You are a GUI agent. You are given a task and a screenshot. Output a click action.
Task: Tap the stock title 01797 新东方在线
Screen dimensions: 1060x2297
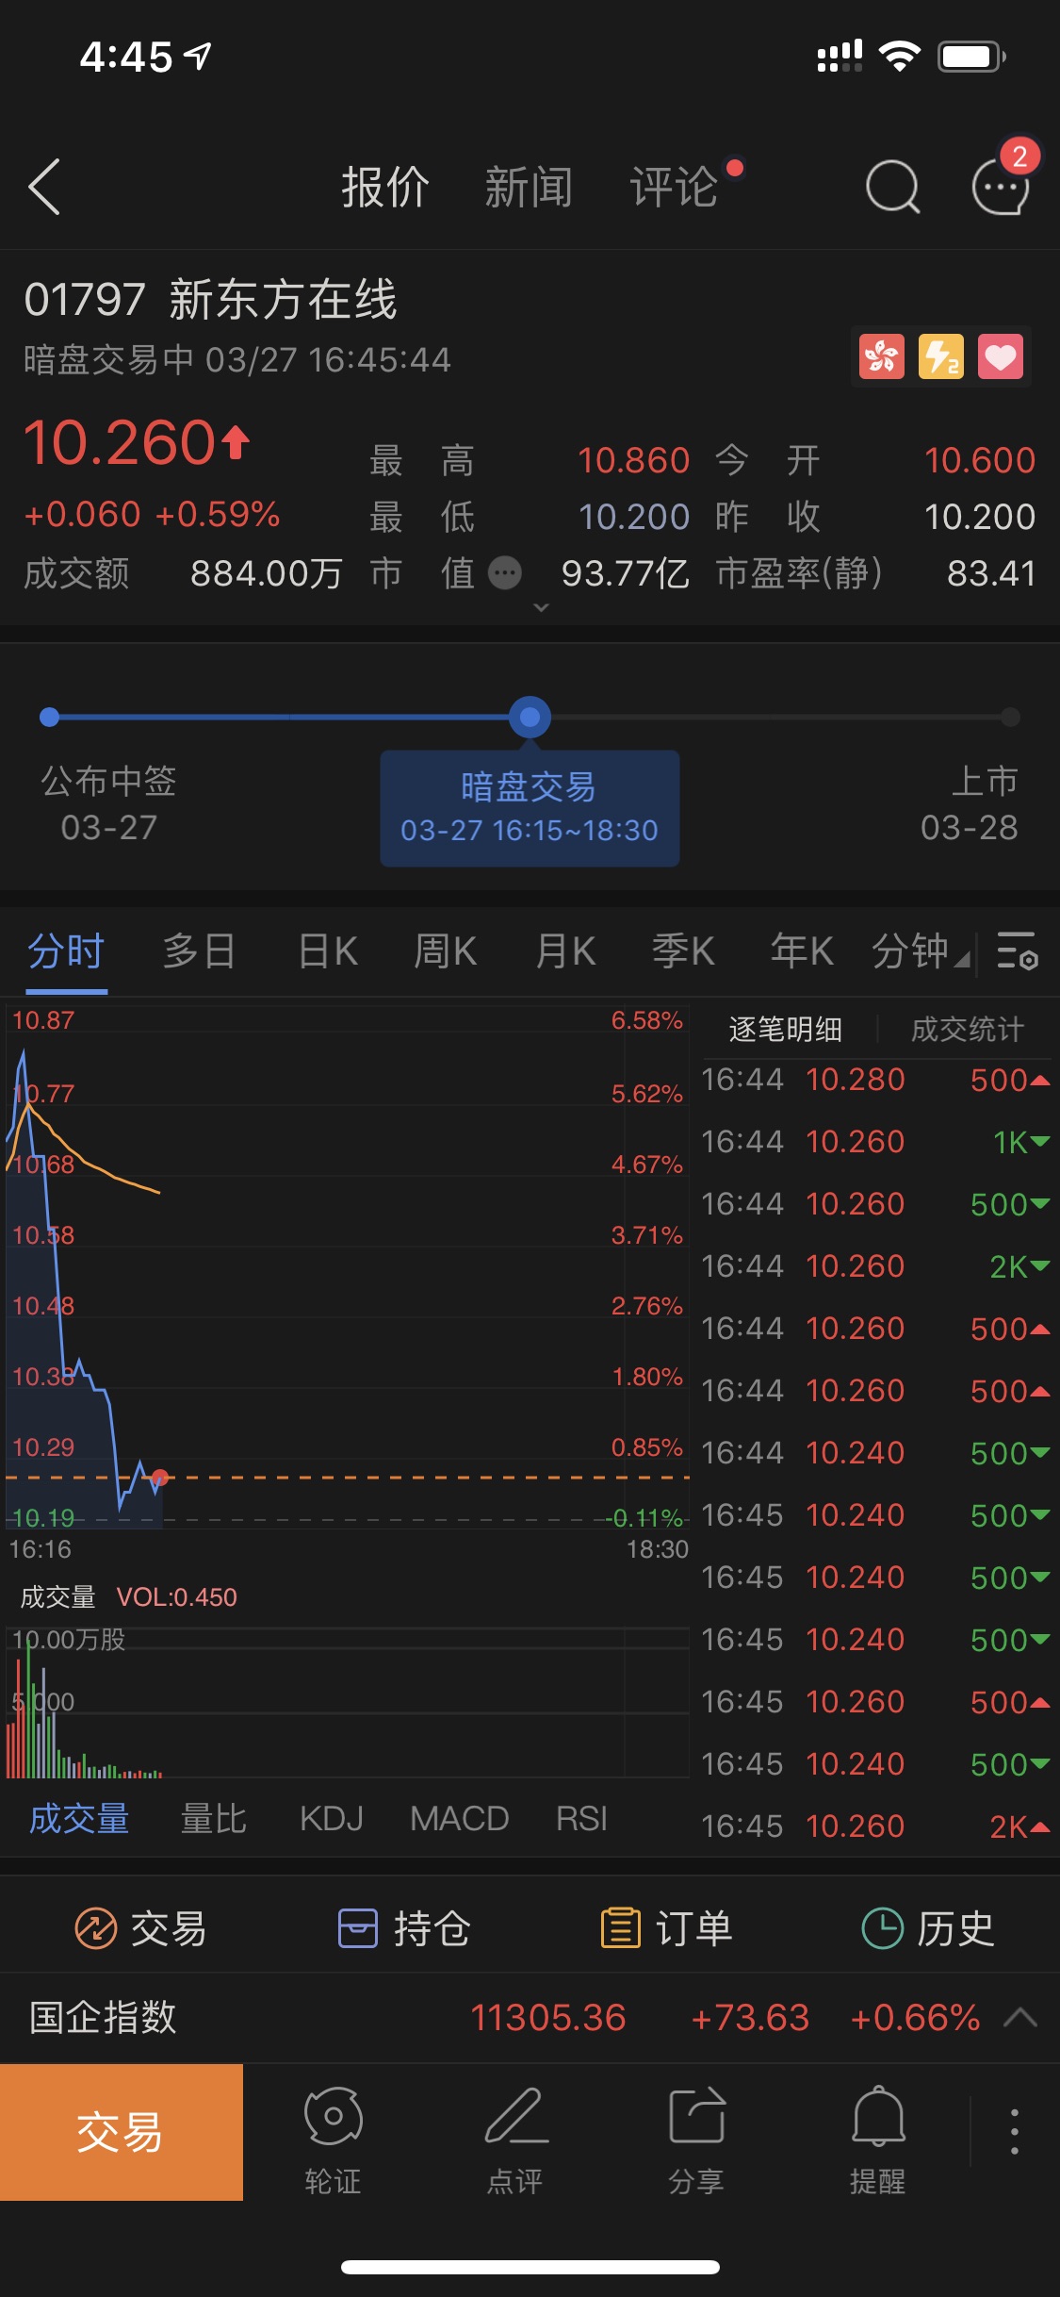[x=211, y=300]
